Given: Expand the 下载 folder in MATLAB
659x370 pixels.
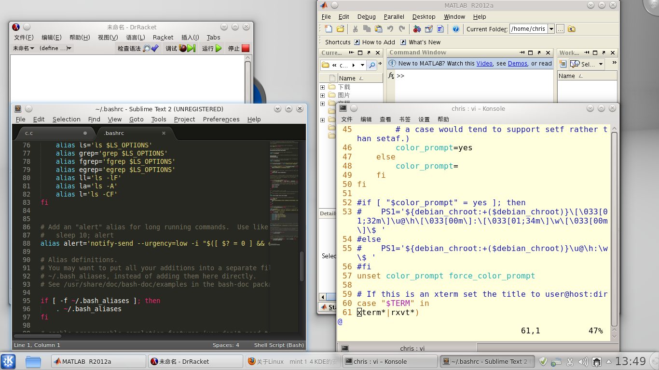Looking at the screenshot, I should coord(322,87).
